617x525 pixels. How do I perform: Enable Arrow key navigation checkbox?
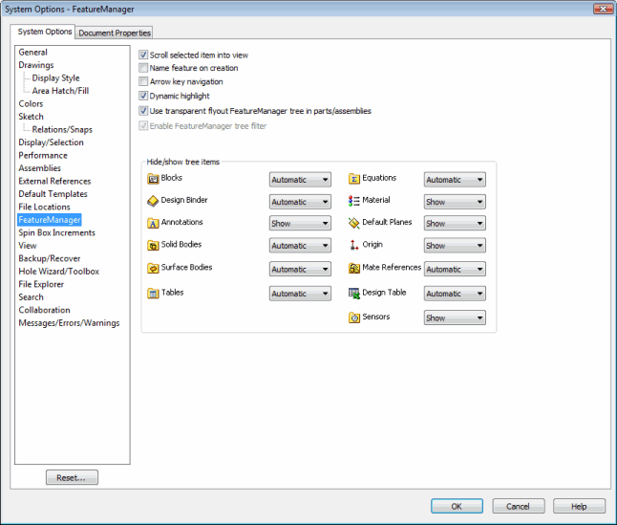(143, 81)
